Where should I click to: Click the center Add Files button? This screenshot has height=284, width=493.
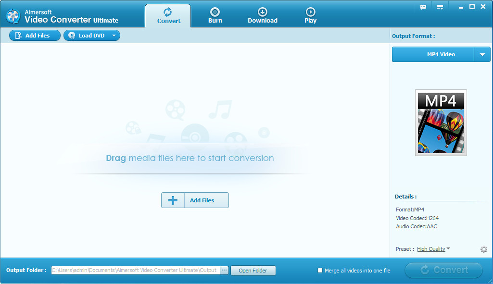pos(195,200)
